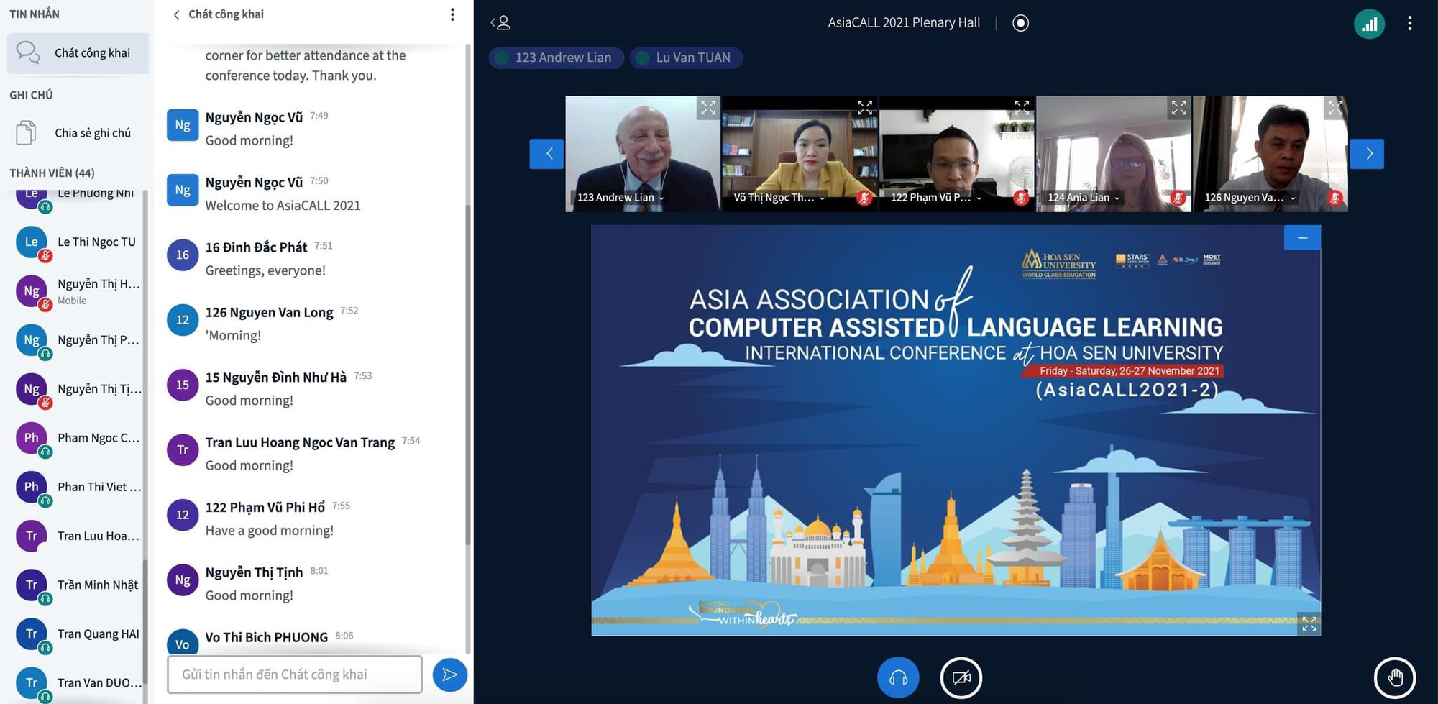Select member Trần Minh Nhật

click(x=78, y=585)
